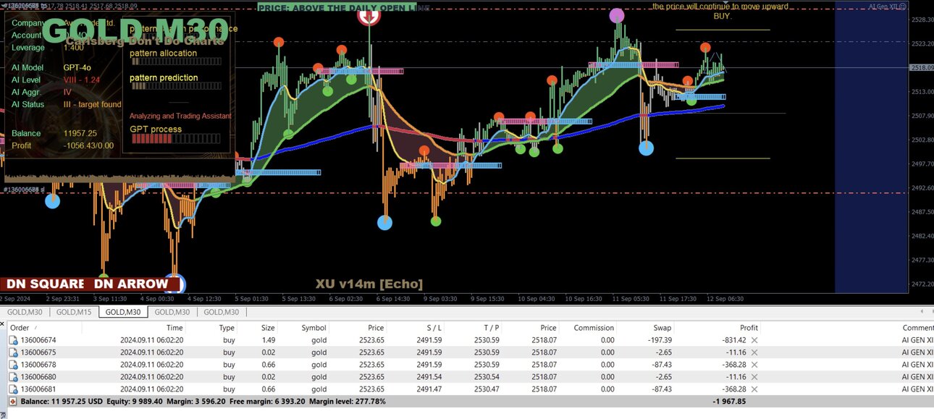Close order 136006681 with its X icon

point(754,389)
